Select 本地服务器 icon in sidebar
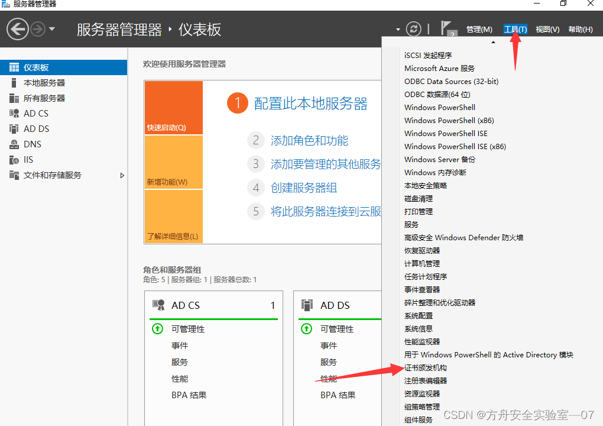Viewport: 603px width, 426px height. pyautogui.click(x=14, y=83)
